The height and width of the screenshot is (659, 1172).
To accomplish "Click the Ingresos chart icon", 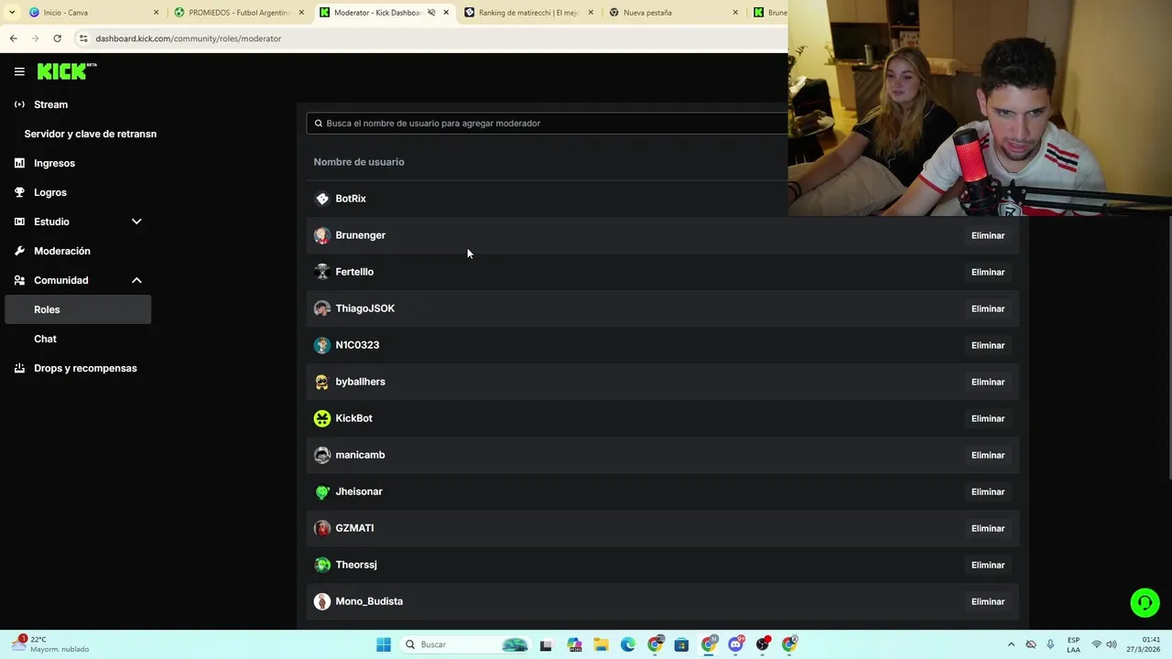I will point(19,163).
